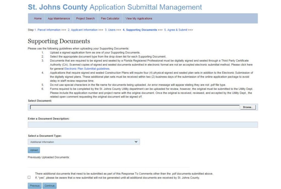Open View My Applications

[x=139, y=18]
